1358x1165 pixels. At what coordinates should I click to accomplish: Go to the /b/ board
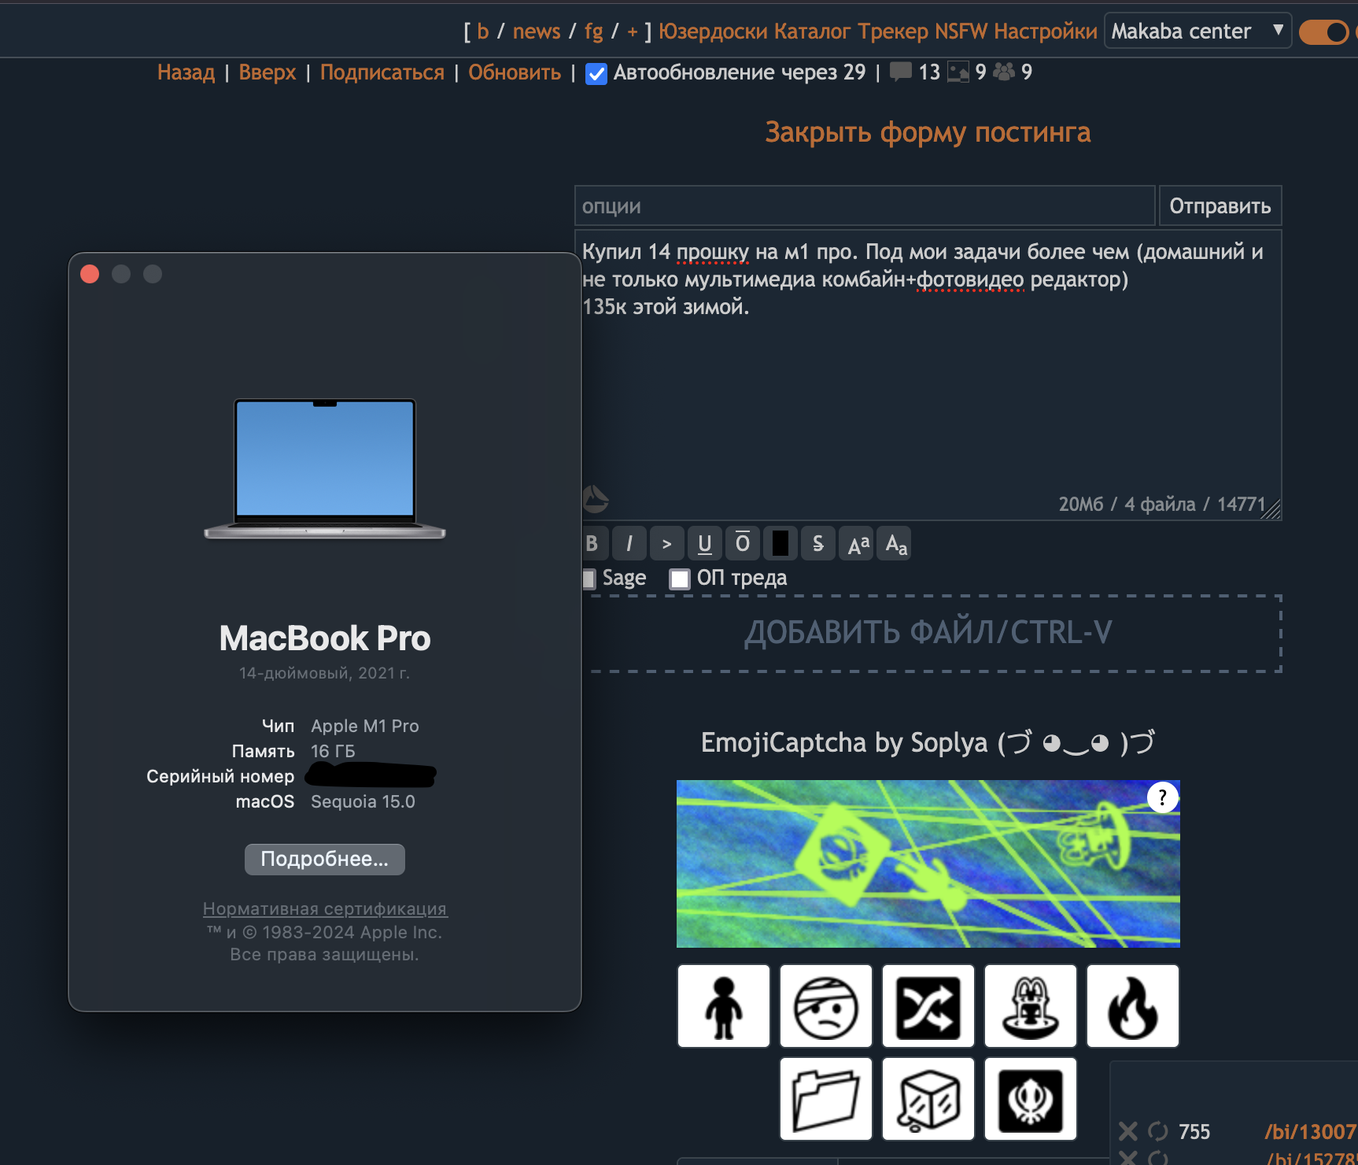tap(483, 31)
